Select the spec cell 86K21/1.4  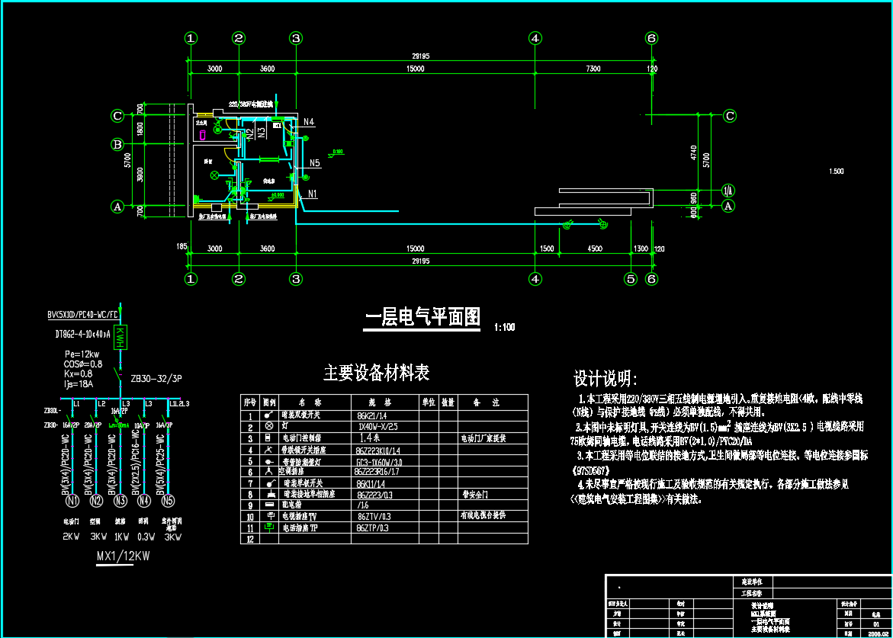point(371,416)
